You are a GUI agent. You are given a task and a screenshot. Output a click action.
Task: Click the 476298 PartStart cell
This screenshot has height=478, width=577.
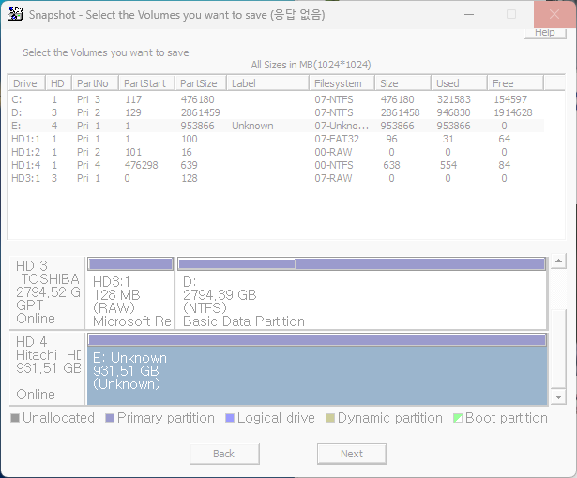[142, 165]
